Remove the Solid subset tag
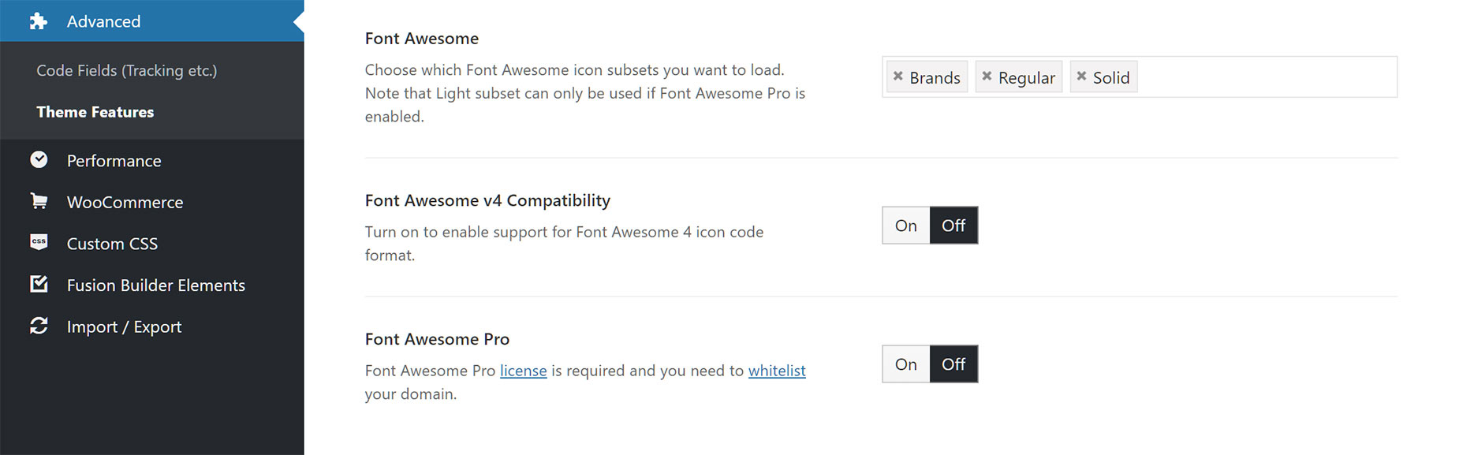The image size is (1459, 455). click(x=1081, y=76)
